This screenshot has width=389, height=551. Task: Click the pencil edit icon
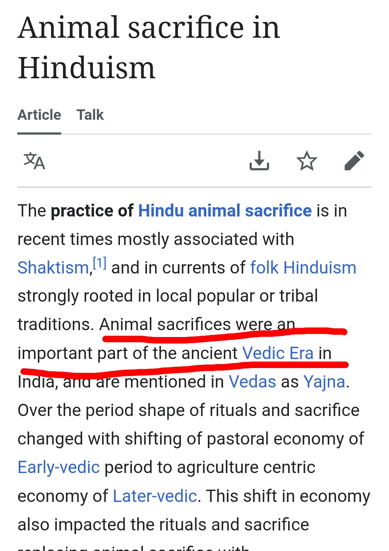tap(354, 161)
